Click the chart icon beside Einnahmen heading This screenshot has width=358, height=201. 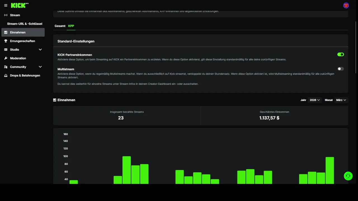tap(55, 100)
